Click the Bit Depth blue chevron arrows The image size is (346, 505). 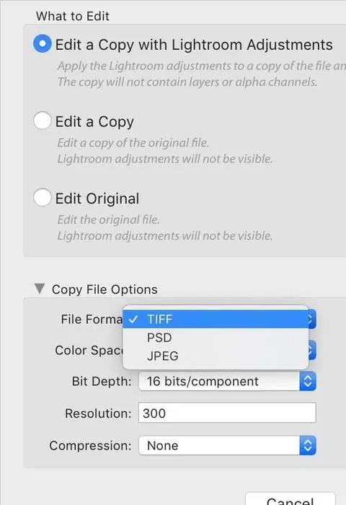coord(308,382)
